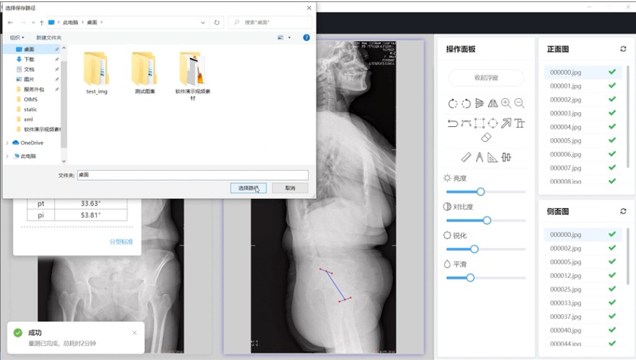Adjust the 平滑 smoothing slider handle
The image size is (636, 360).
pos(470,277)
